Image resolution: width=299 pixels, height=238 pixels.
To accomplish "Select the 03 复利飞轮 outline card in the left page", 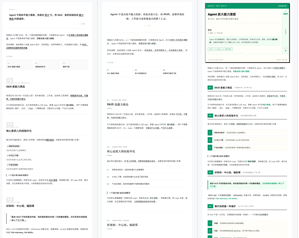I will [75, 65].
